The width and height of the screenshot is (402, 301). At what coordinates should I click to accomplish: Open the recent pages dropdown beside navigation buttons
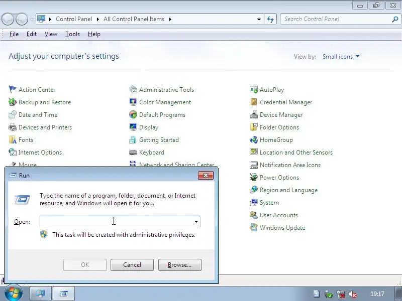click(x=32, y=19)
